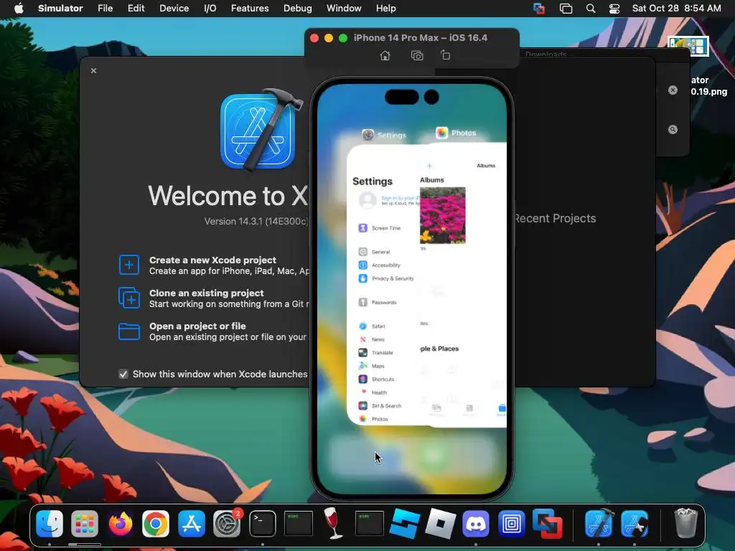Viewport: 735px width, 551px height.
Task: Open the Device menu
Action: (x=174, y=9)
